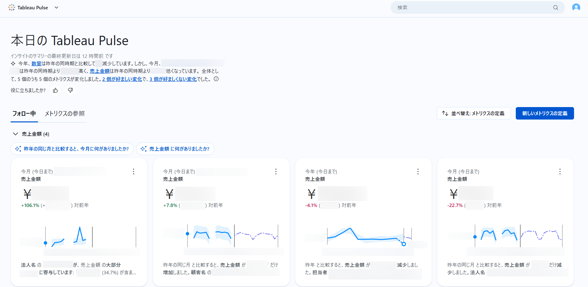Screen dimensions: 588x287
Task: Select the フォロー中 tab
Action: [x=24, y=114]
